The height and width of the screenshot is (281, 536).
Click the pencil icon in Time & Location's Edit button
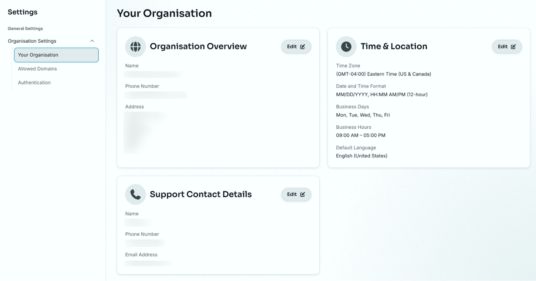click(x=513, y=47)
